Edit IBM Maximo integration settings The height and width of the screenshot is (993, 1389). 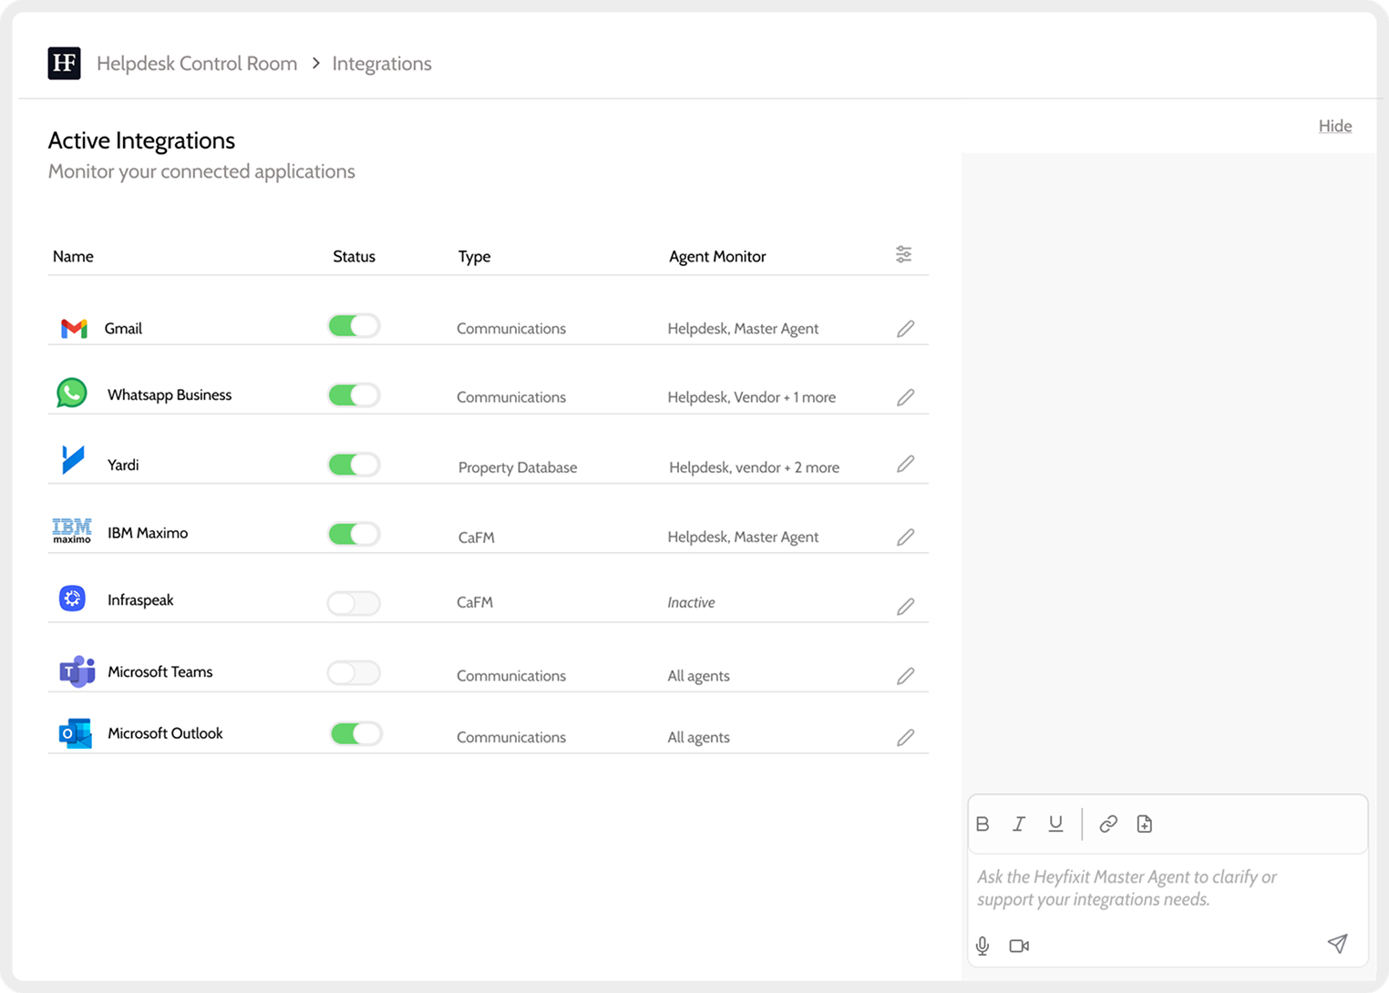(x=905, y=537)
